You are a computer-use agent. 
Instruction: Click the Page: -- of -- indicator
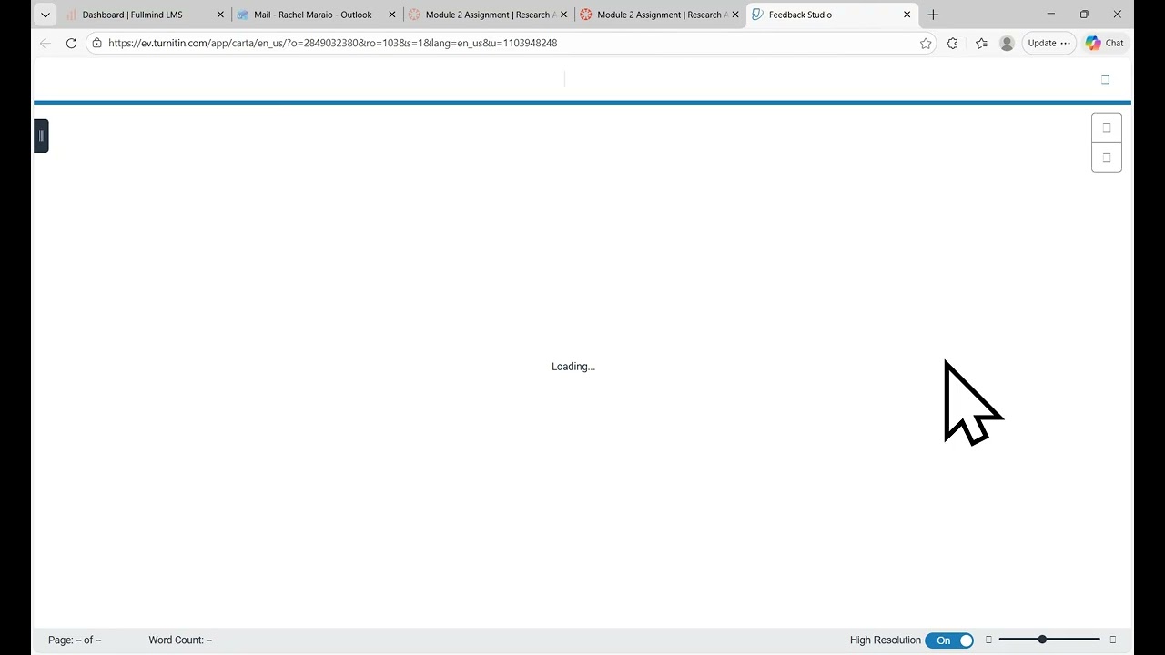point(75,640)
